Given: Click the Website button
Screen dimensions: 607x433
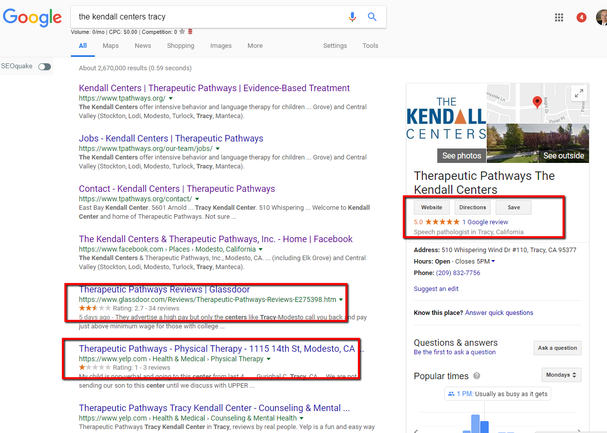Looking at the screenshot, I should click(x=432, y=207).
